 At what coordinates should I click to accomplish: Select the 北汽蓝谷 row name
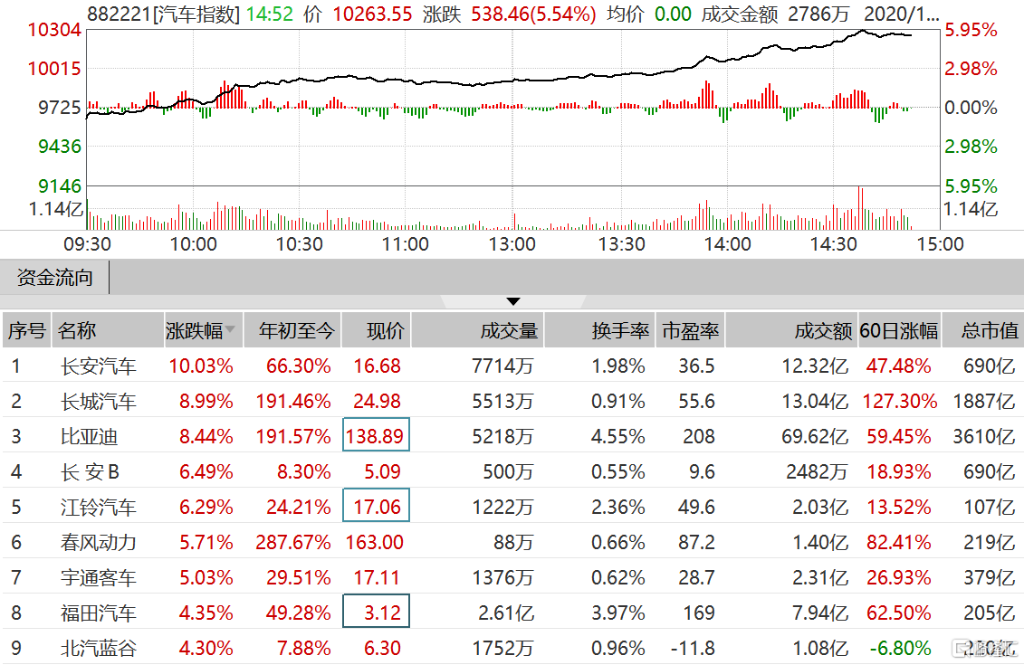tap(98, 649)
